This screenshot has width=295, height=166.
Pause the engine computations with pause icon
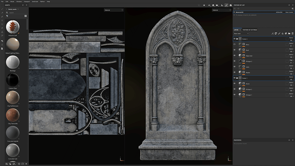pyautogui.click(x=204, y=5)
